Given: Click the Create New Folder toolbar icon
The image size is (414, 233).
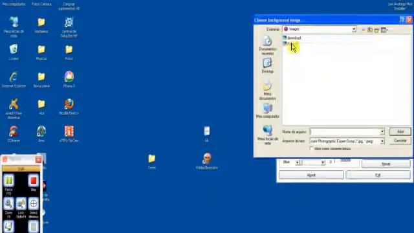Looking at the screenshot, I should pos(376,30).
